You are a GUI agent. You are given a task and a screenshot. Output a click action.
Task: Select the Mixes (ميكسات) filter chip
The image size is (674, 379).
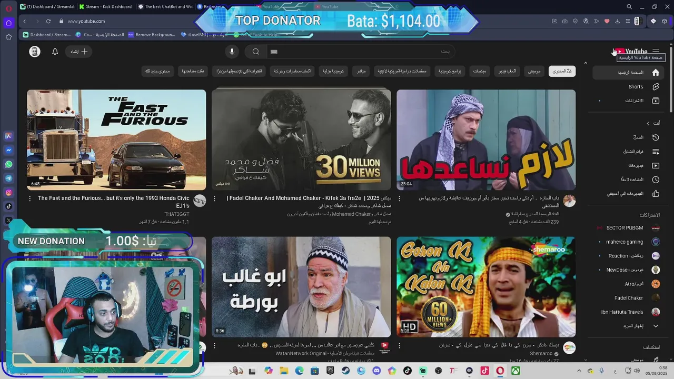(x=479, y=71)
